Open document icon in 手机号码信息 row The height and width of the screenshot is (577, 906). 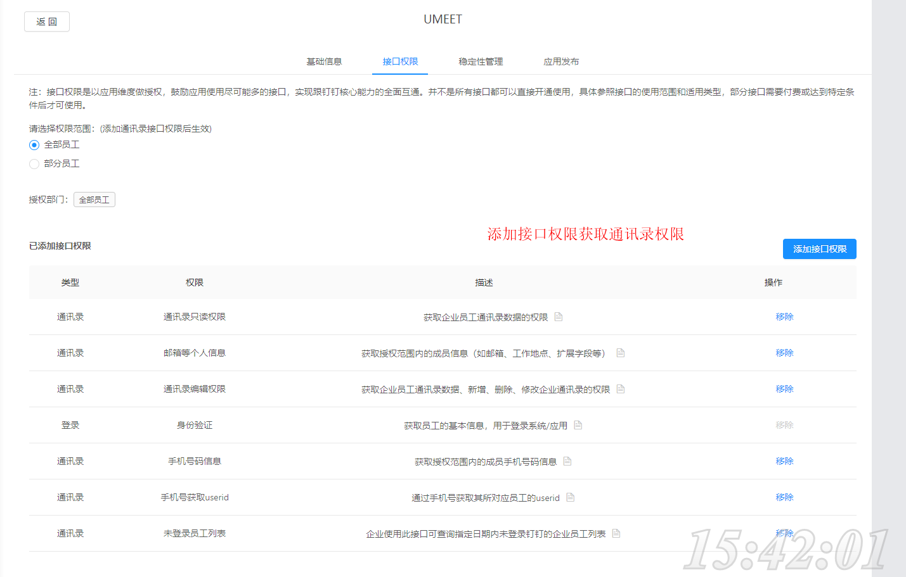click(567, 461)
